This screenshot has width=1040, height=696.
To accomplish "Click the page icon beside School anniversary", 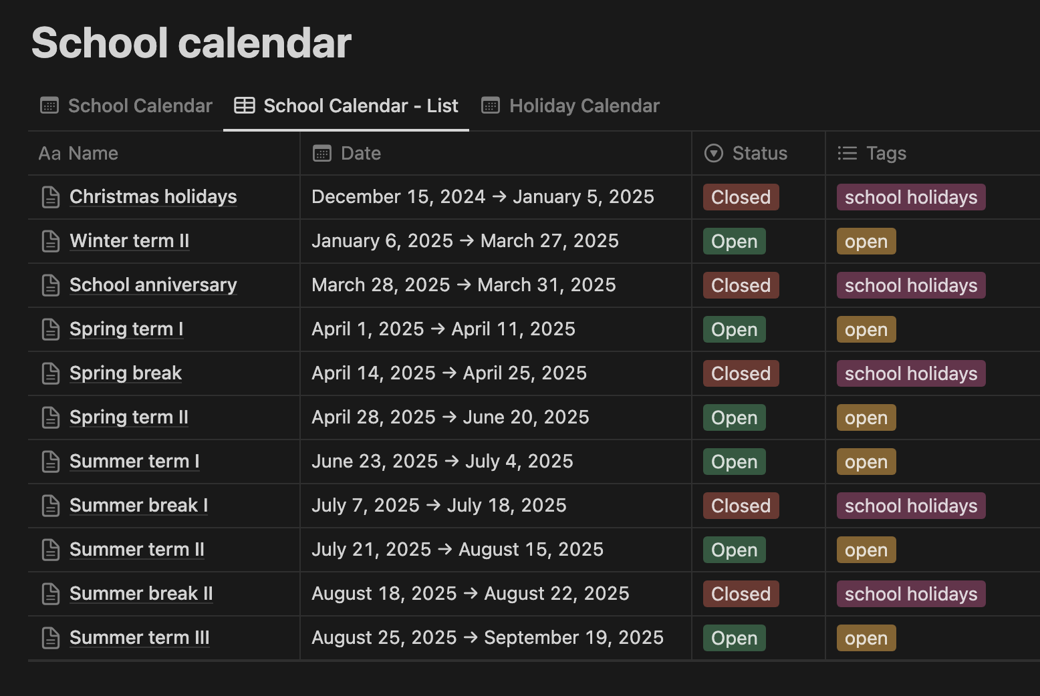I will click(x=51, y=285).
